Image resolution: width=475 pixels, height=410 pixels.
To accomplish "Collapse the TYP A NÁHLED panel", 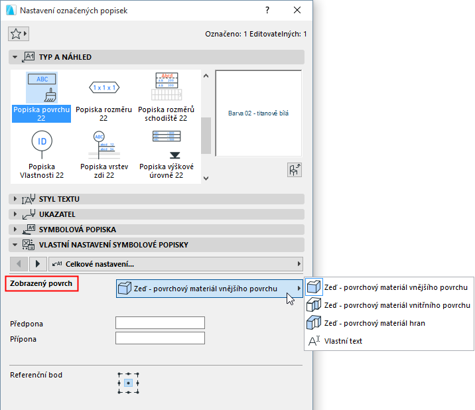I will pos(15,57).
